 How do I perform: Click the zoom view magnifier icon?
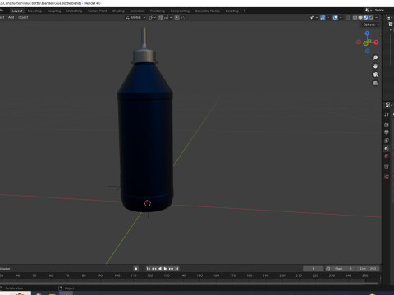tap(375, 57)
